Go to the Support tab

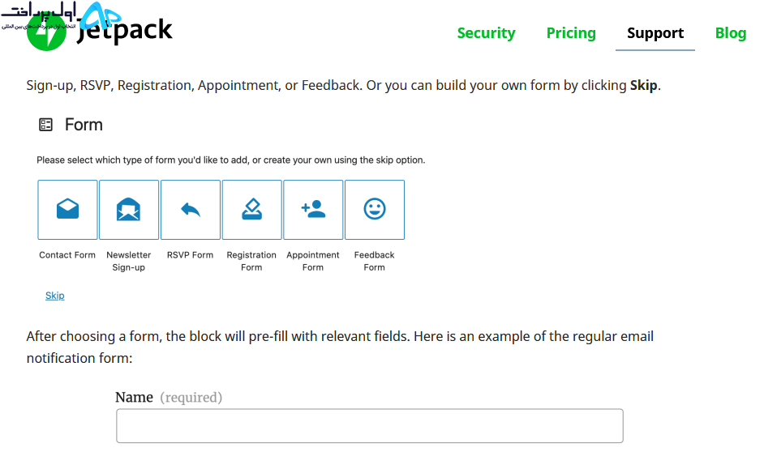tap(655, 33)
